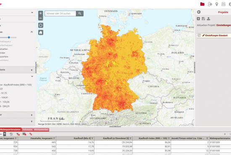This screenshot has width=231, height=155.
Task: Zoom in on the map with plus button
Action: tap(41, 13)
